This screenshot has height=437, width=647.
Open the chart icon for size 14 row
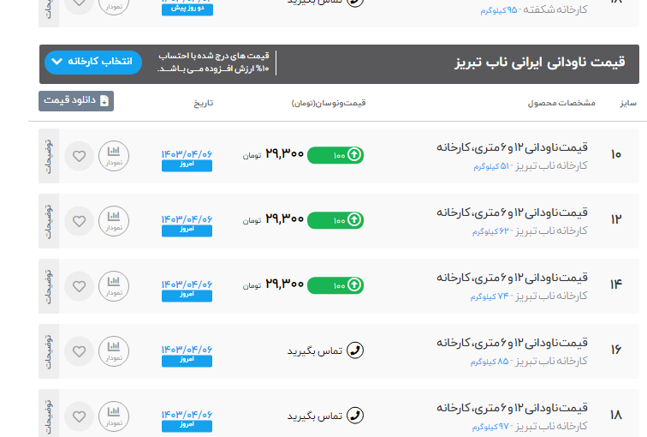click(x=114, y=285)
